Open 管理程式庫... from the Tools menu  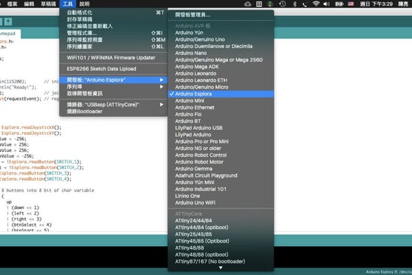(113, 33)
